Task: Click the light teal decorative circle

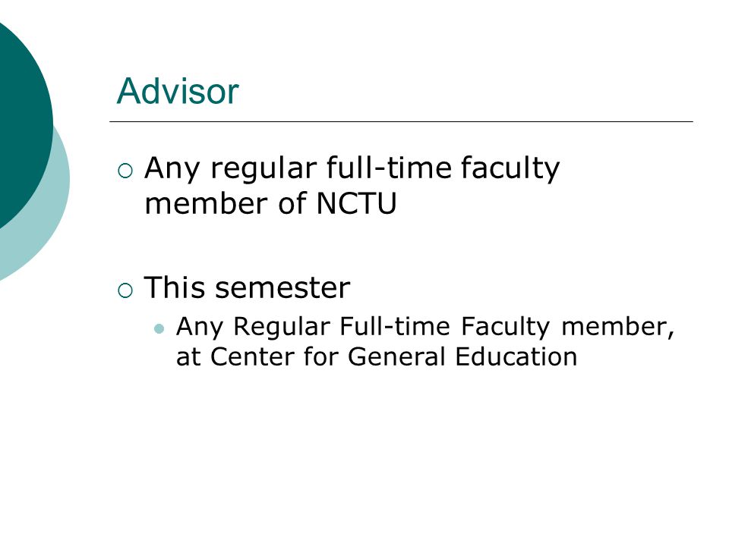Action: coord(42,232)
